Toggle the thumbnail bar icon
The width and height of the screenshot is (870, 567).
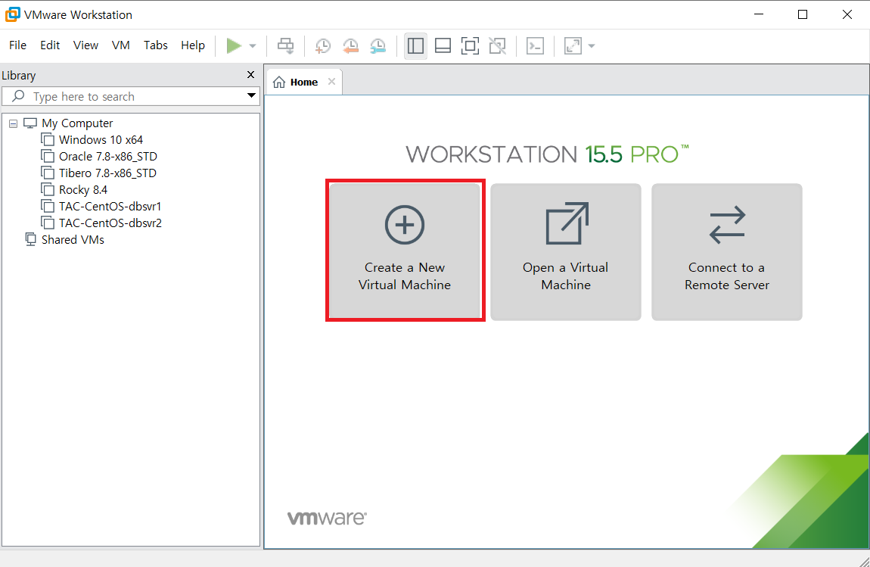pyautogui.click(x=443, y=45)
